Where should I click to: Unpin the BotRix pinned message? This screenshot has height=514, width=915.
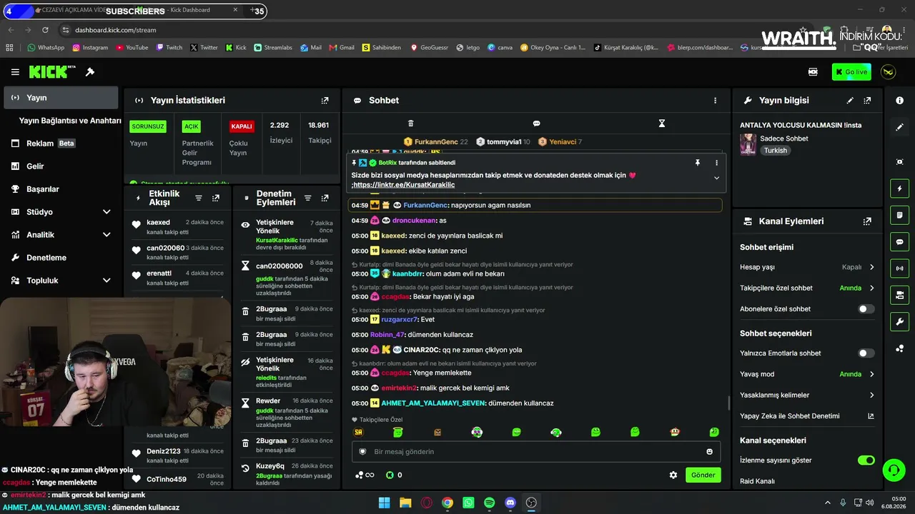698,163
